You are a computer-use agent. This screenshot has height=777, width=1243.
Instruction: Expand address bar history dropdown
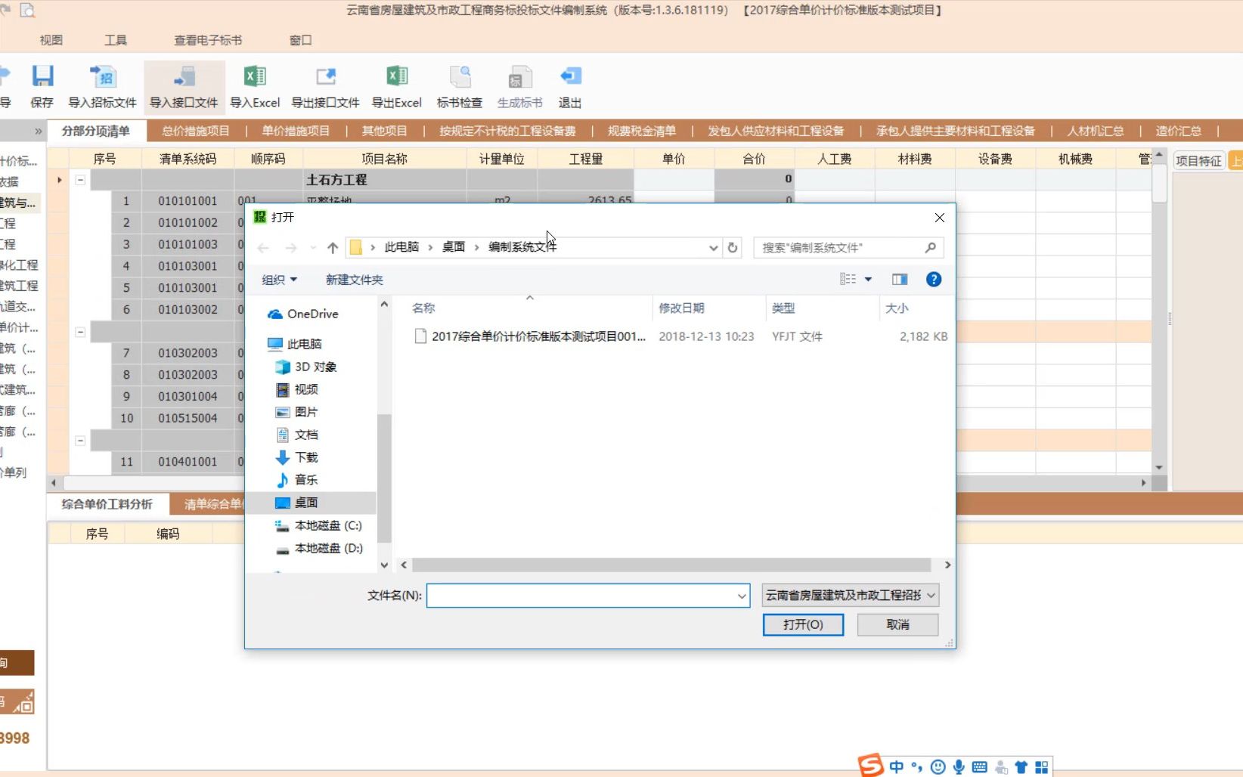click(713, 248)
